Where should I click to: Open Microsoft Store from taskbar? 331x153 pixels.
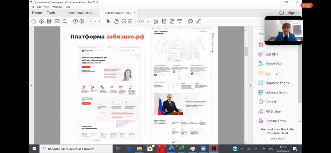(150, 149)
